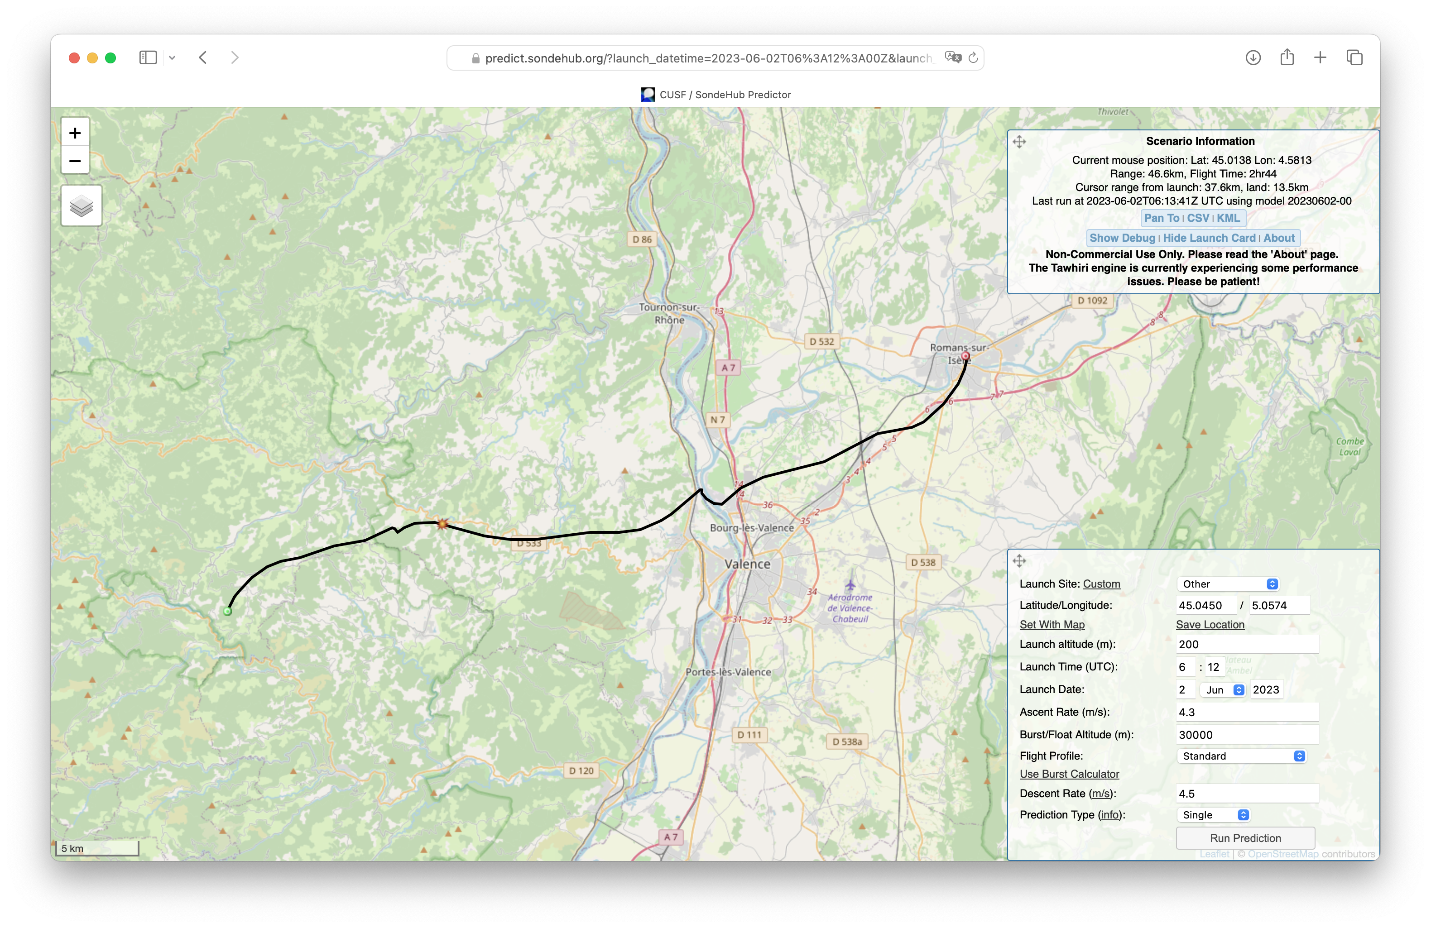Click Show Debug
Screen dimensions: 1431x928
tap(1122, 238)
